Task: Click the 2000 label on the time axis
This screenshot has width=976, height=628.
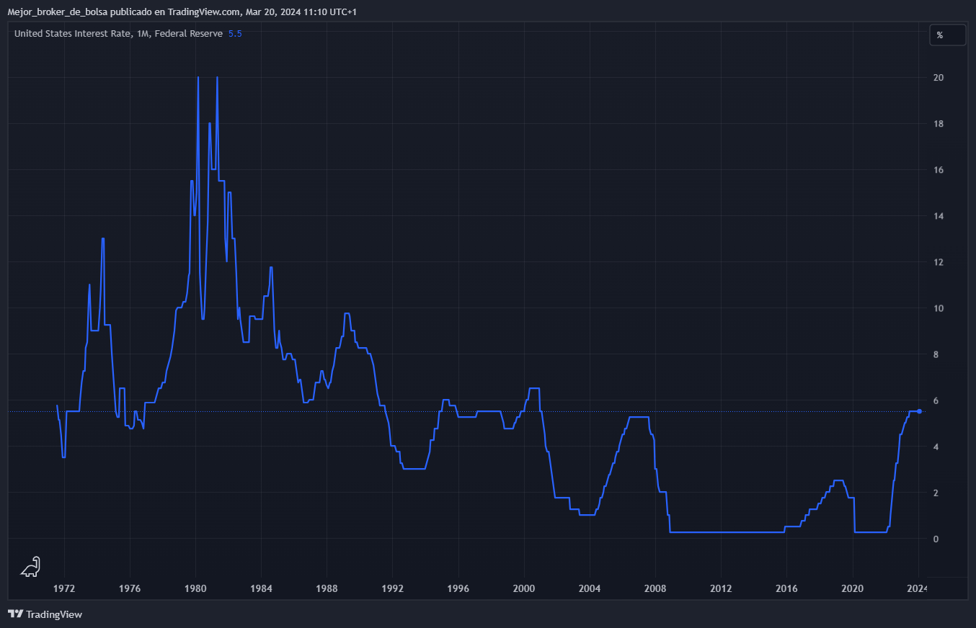Action: (524, 588)
